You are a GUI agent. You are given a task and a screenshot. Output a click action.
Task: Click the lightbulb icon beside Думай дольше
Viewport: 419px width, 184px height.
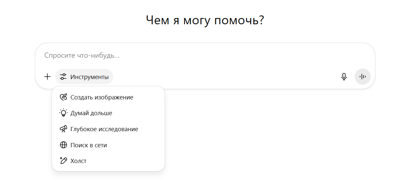[63, 113]
